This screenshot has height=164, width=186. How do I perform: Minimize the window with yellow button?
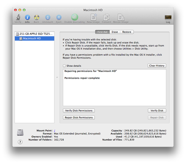coord(20,10)
